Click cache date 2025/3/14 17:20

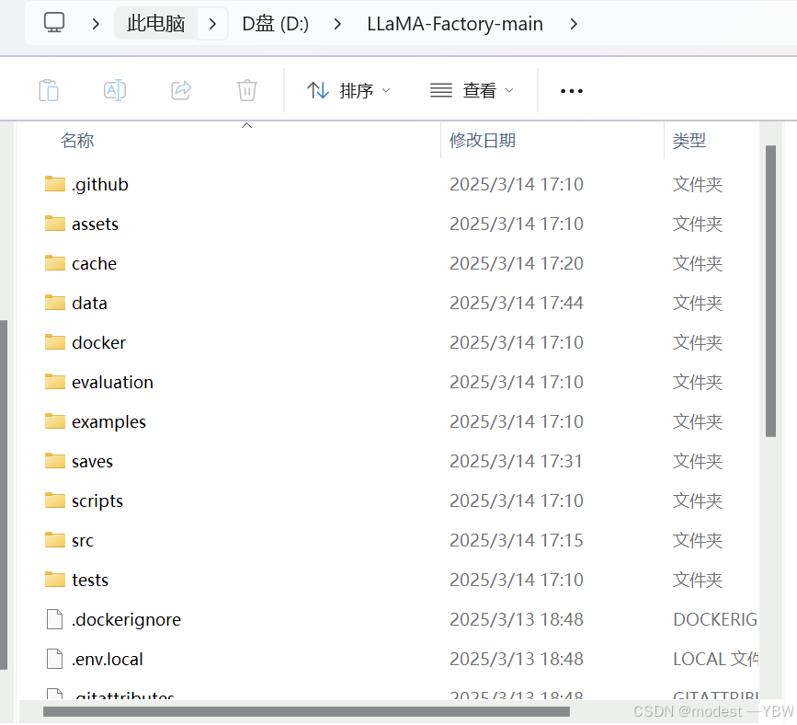pyautogui.click(x=517, y=263)
